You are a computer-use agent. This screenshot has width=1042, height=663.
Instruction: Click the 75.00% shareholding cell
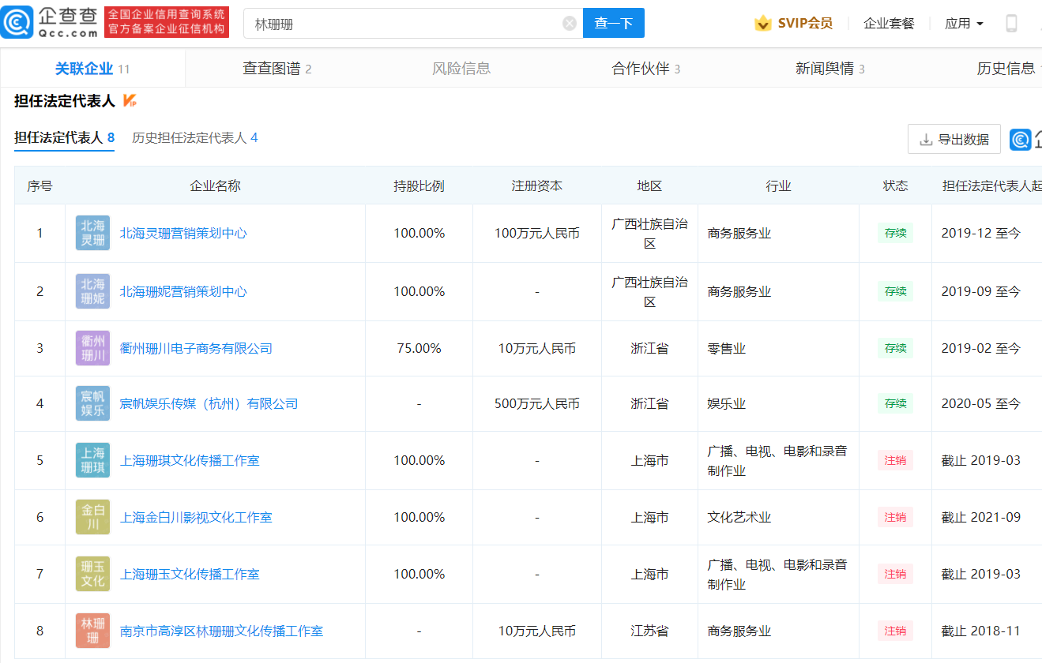pyautogui.click(x=419, y=348)
